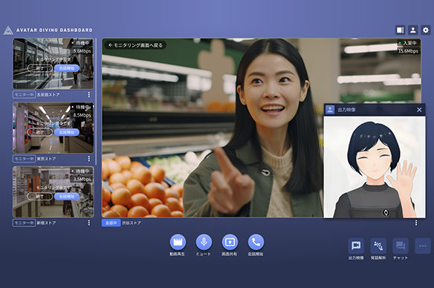Select the 東京ストア label
Screen dimensions: 434x288
click(x=46, y=159)
